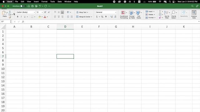Viewport: 200px width, 112px height.
Task: Select column F header
Action: pos(99,27)
